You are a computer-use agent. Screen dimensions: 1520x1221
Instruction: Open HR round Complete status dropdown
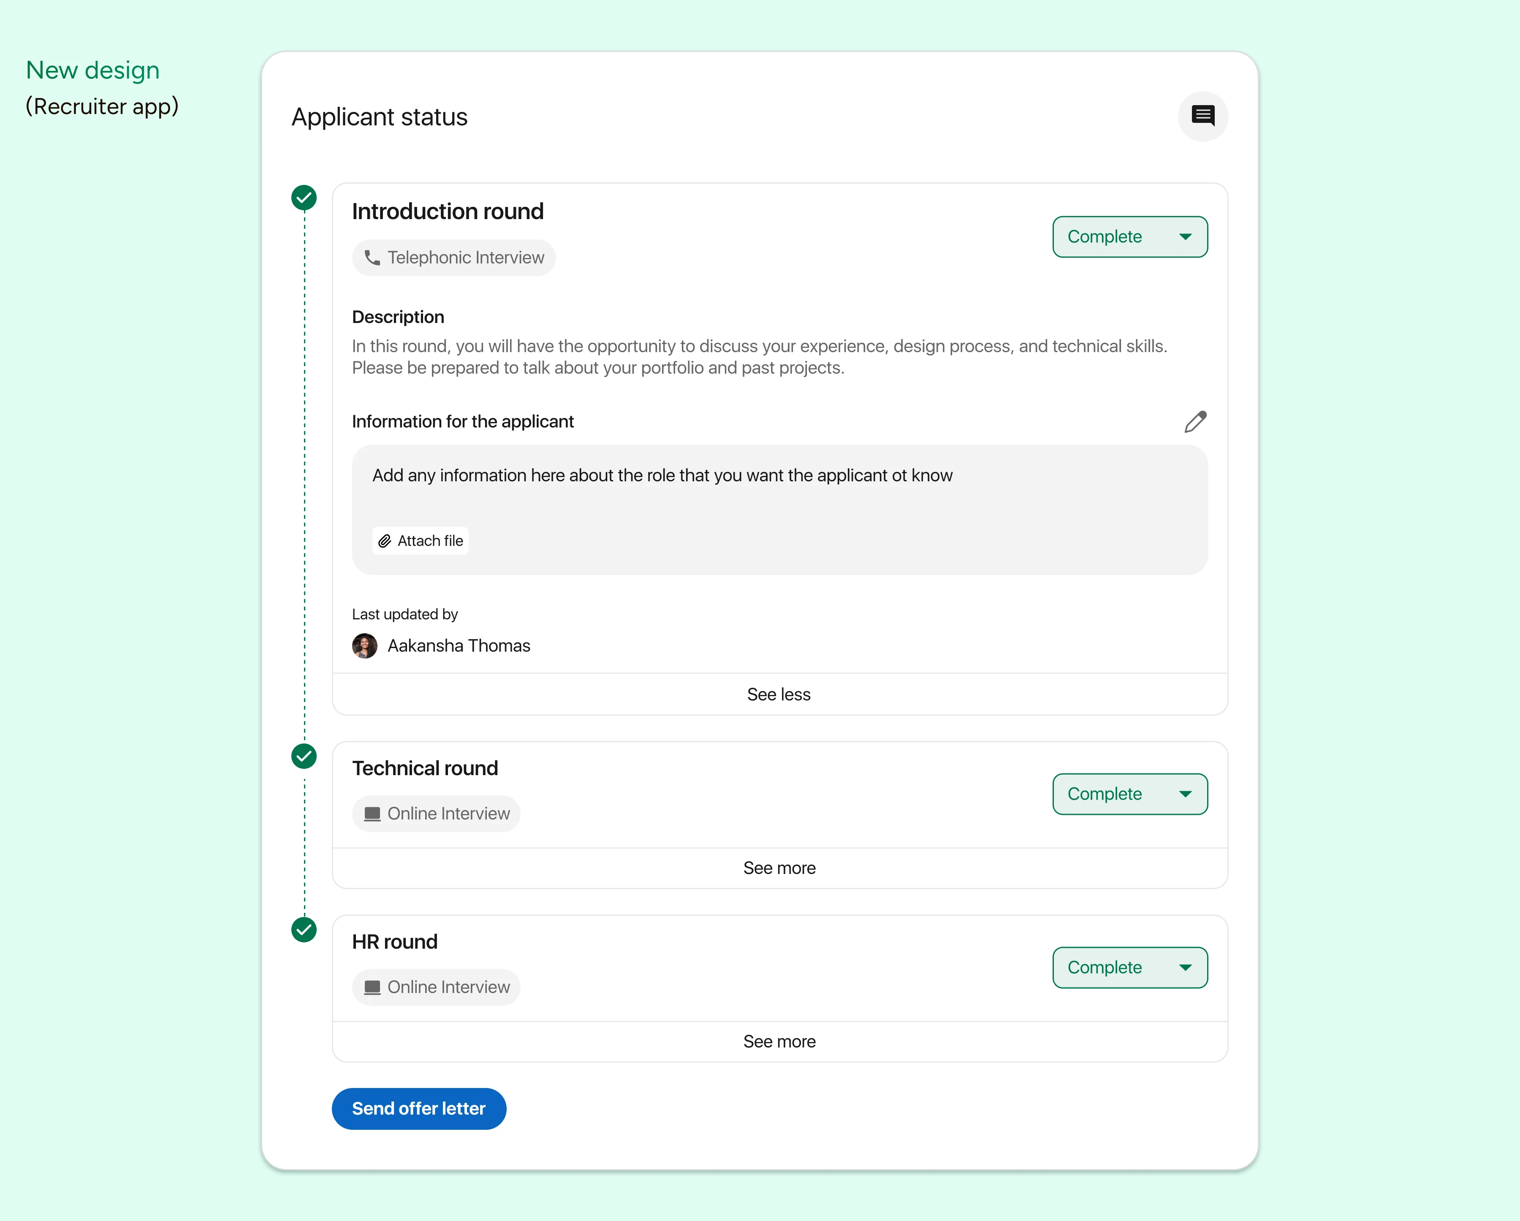1129,967
